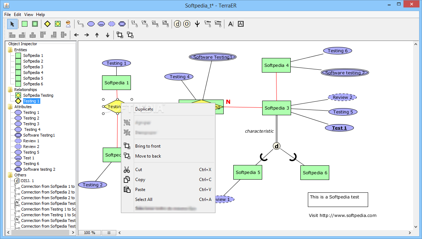Open the Edit menu
The image size is (422, 239).
tap(17, 15)
